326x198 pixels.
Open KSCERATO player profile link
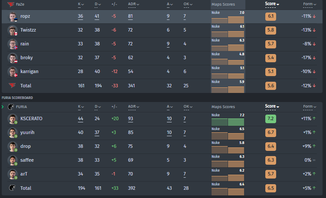[31, 118]
